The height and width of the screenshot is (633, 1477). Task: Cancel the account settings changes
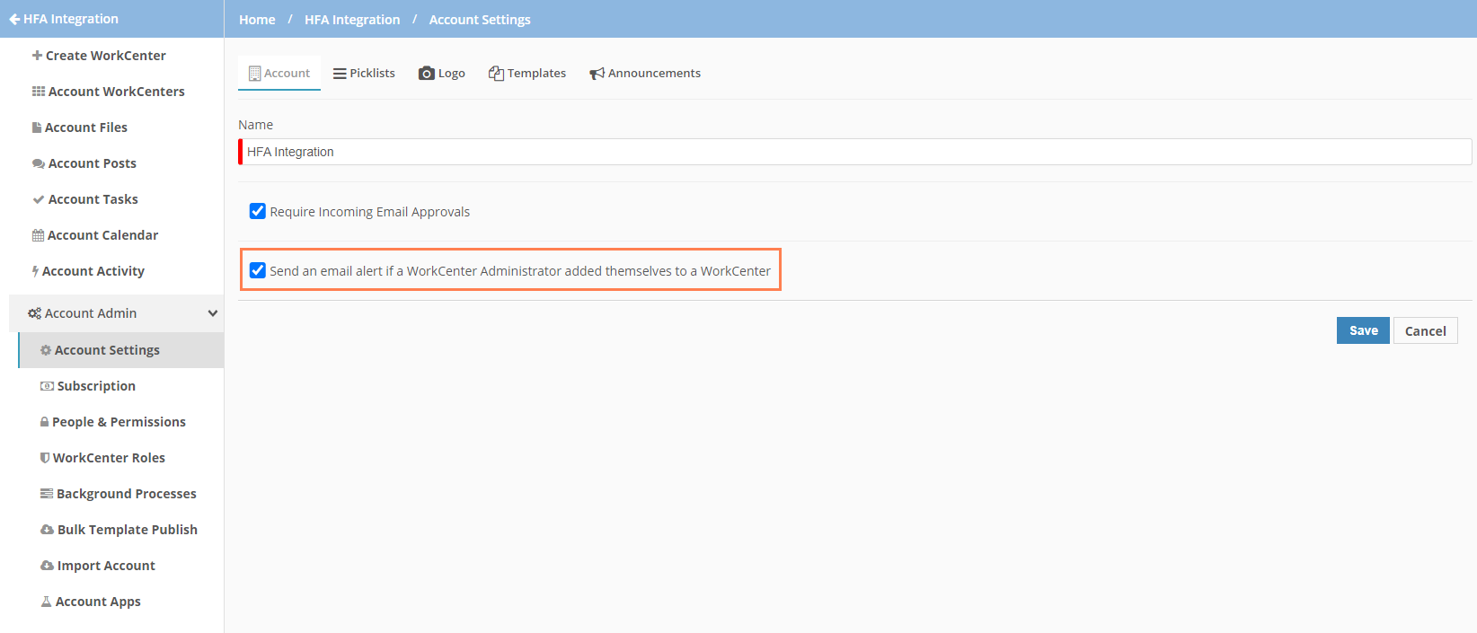[1425, 330]
